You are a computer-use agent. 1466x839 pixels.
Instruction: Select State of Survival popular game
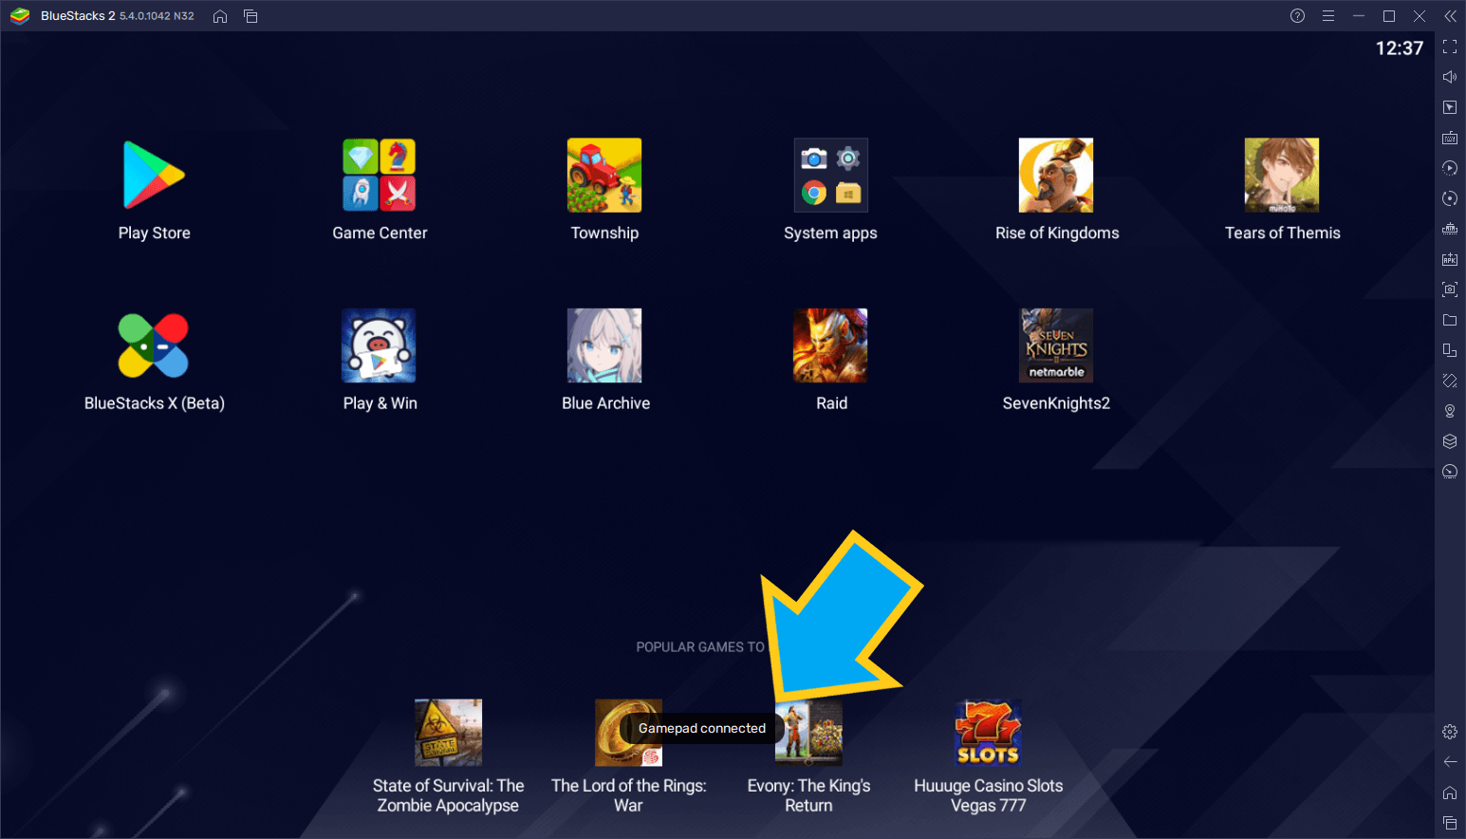(x=448, y=733)
